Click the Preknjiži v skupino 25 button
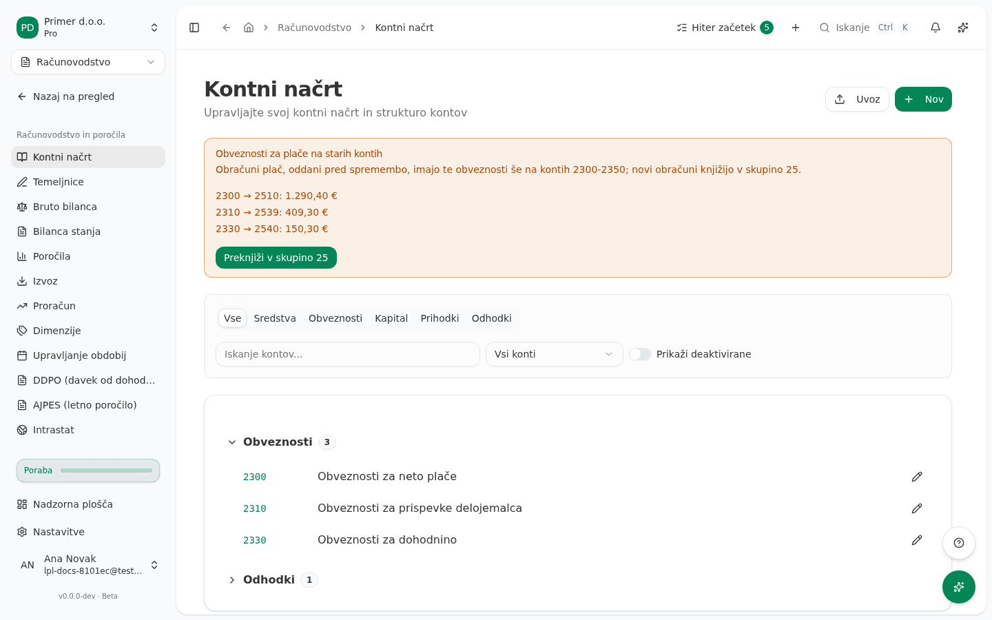Screen dimensions: 992x620 click(x=276, y=258)
